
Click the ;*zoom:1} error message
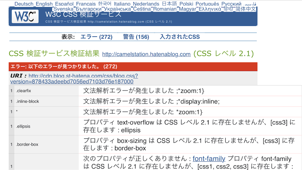click(144, 91)
